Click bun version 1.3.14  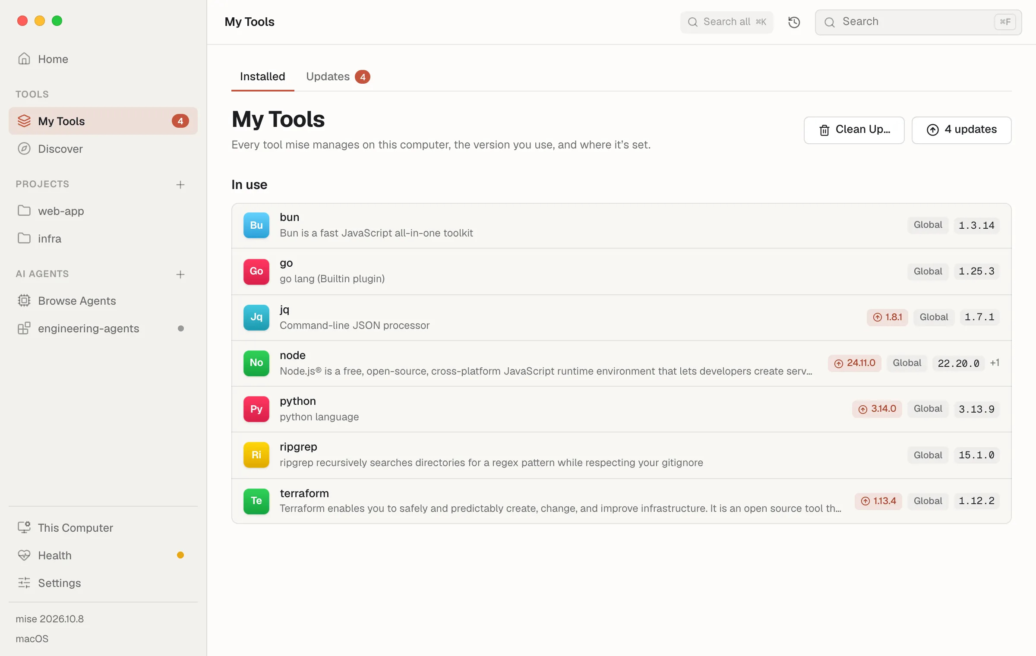976,225
